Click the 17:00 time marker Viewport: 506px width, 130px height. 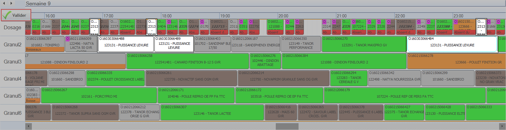point(108,16)
